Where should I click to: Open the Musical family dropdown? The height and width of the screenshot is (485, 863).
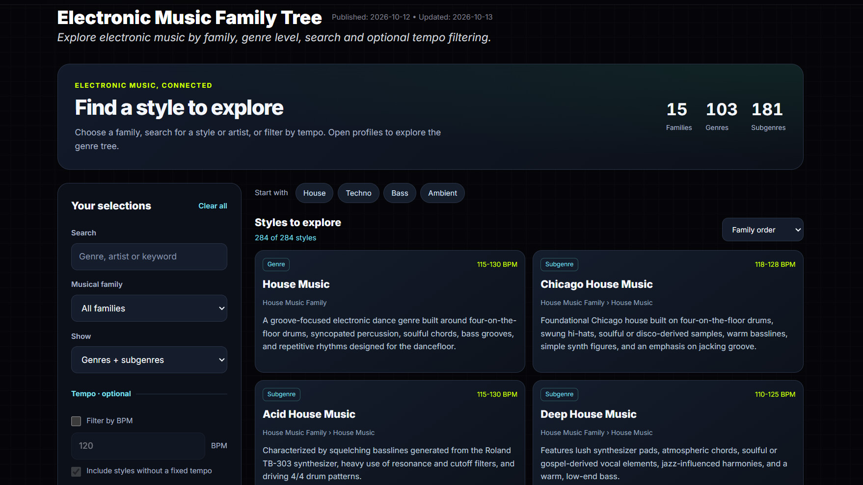(x=149, y=308)
